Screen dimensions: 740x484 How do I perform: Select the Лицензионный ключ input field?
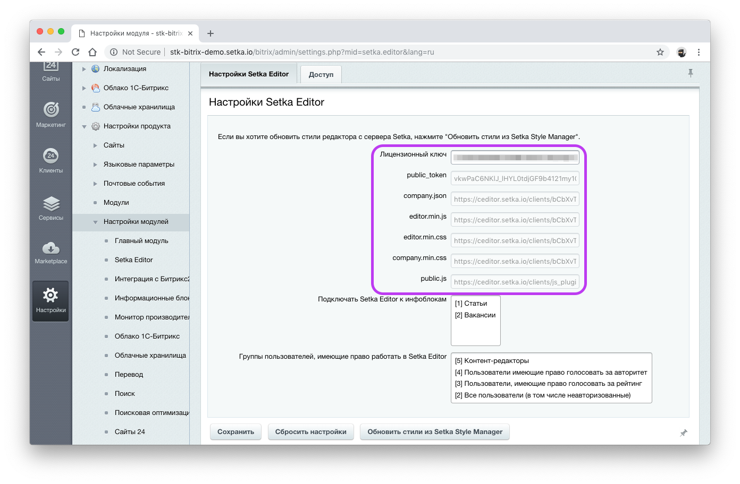click(x=515, y=157)
